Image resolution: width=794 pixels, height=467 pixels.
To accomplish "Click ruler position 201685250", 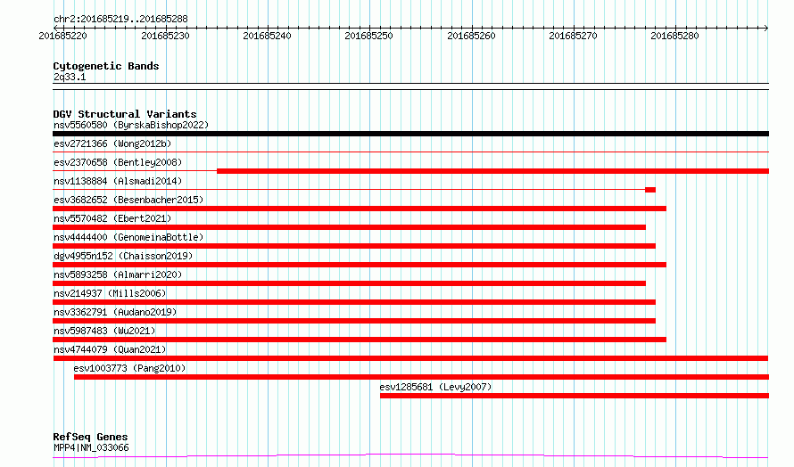I will [368, 36].
